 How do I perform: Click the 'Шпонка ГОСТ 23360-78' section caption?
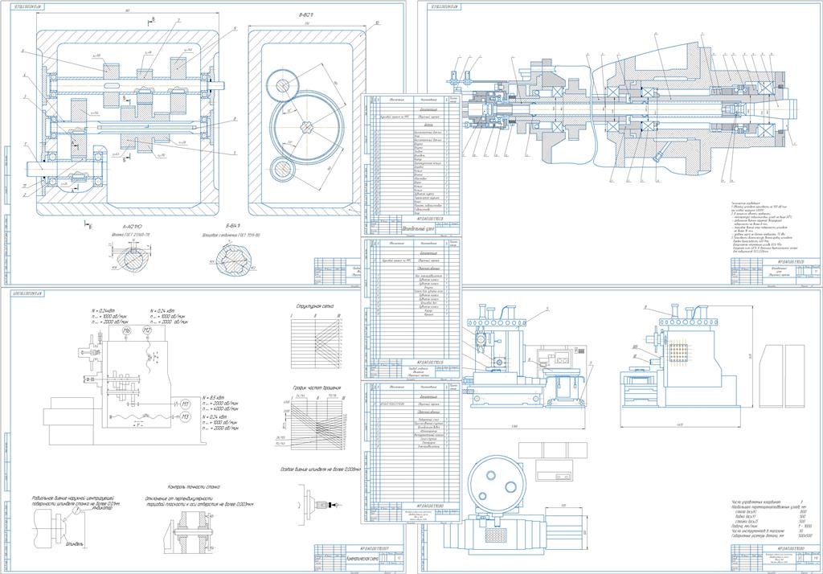pyautogui.click(x=130, y=235)
